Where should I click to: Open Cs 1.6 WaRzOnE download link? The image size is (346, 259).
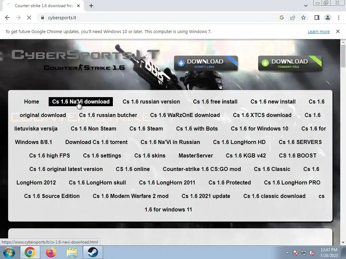point(185,115)
